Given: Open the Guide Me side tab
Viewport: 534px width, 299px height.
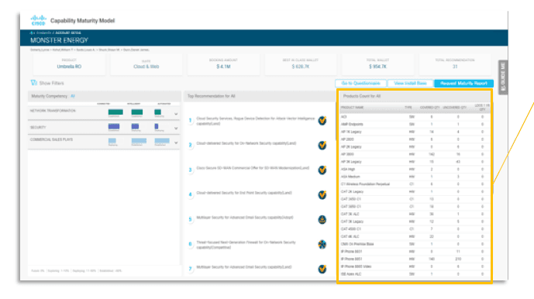Looking at the screenshot, I should click(x=503, y=77).
